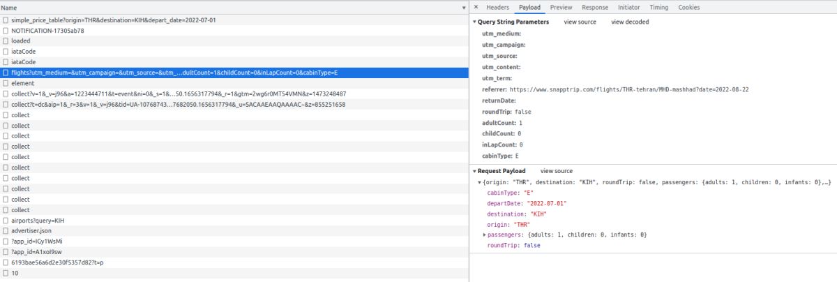This screenshot has width=837, height=282.
Task: Expand the passengers object
Action: coord(484,235)
